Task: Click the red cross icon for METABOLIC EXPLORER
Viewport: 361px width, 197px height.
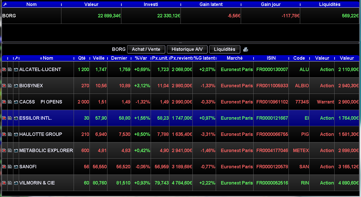Action: pyautogui.click(x=4, y=150)
